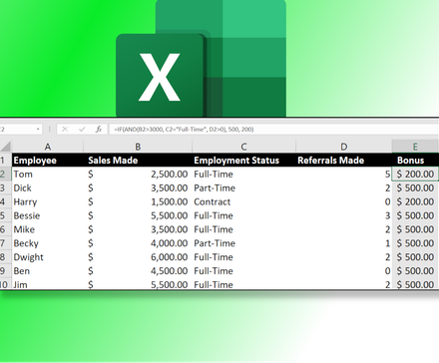This screenshot has height=363, width=439.
Task: Click into the formula bar IF formula
Action: [x=184, y=130]
